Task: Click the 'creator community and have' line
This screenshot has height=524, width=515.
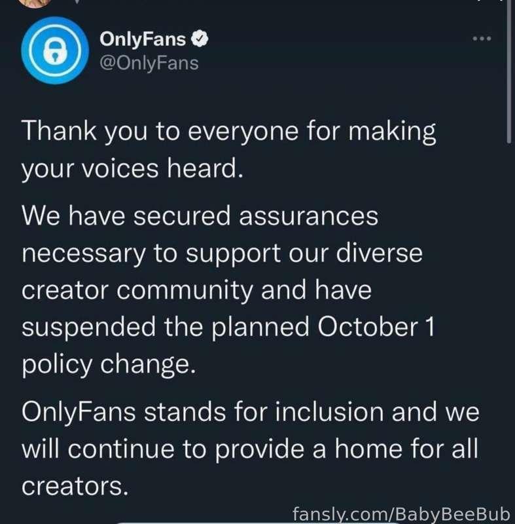Action: (196, 290)
